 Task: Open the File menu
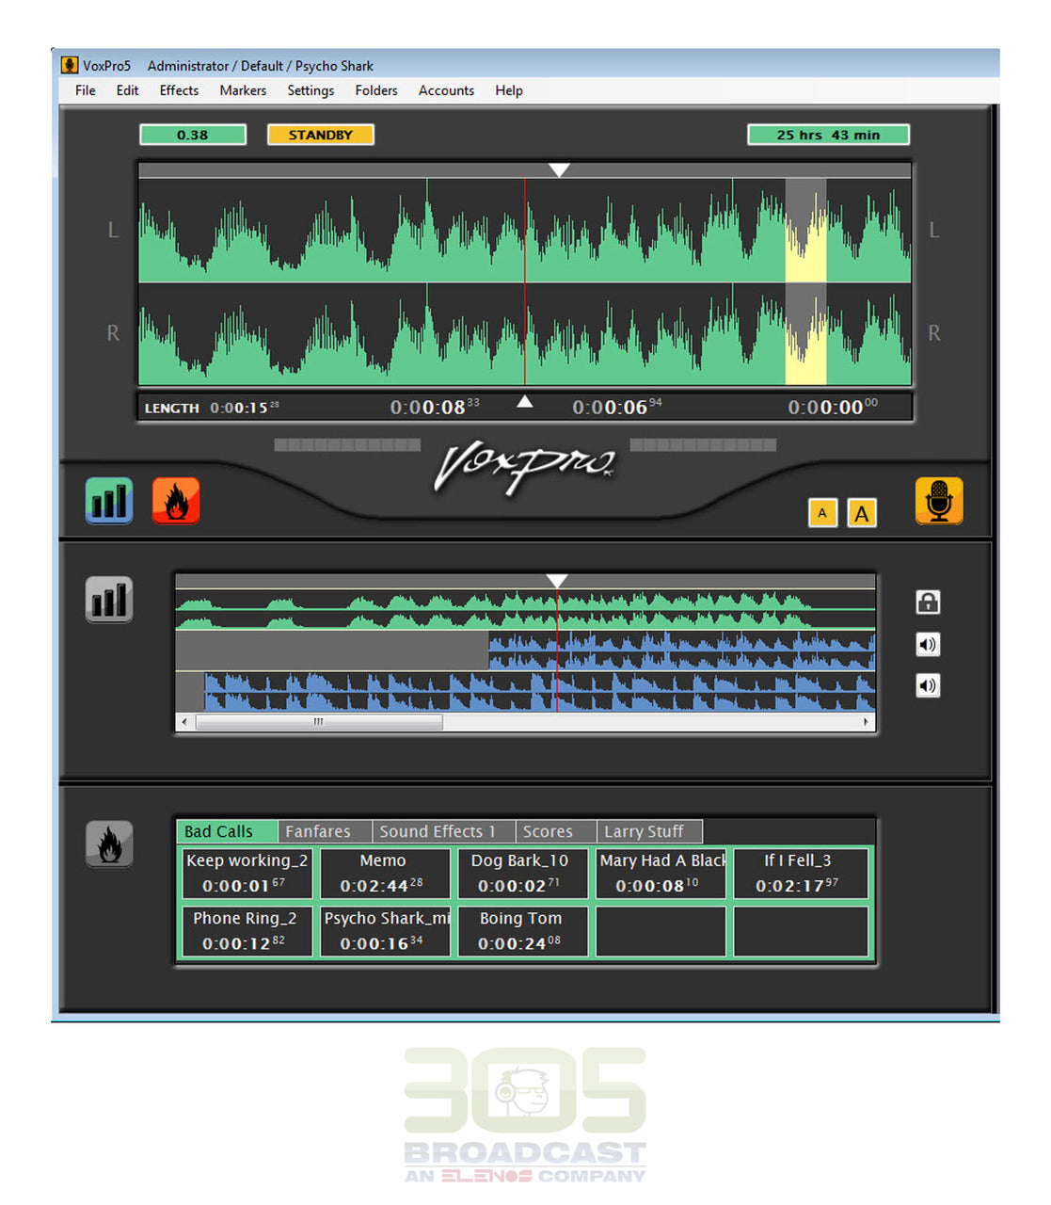85,90
